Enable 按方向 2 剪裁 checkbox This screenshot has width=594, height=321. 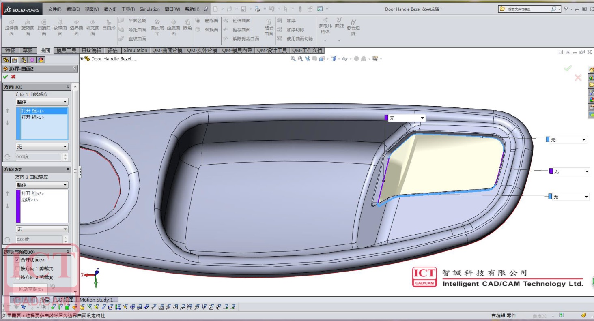pyautogui.click(x=17, y=278)
